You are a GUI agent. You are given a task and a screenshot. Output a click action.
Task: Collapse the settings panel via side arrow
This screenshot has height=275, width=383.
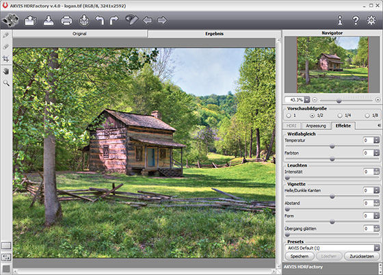pyautogui.click(x=379, y=125)
